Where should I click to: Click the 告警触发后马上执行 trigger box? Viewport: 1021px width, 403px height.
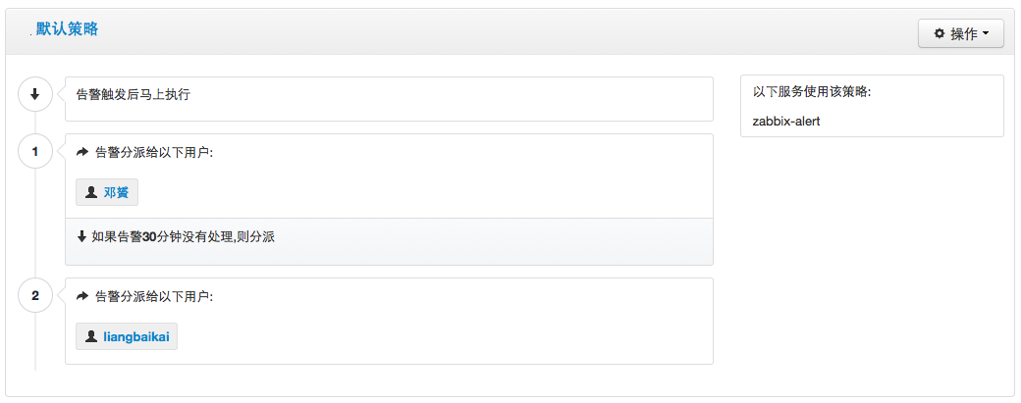click(x=389, y=99)
